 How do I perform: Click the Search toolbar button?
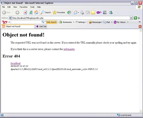pyautogui.click(x=46, y=13)
